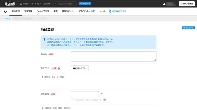Click the ショップを表示 button
Viewport: 197px width, 110px height.
(x=187, y=4)
